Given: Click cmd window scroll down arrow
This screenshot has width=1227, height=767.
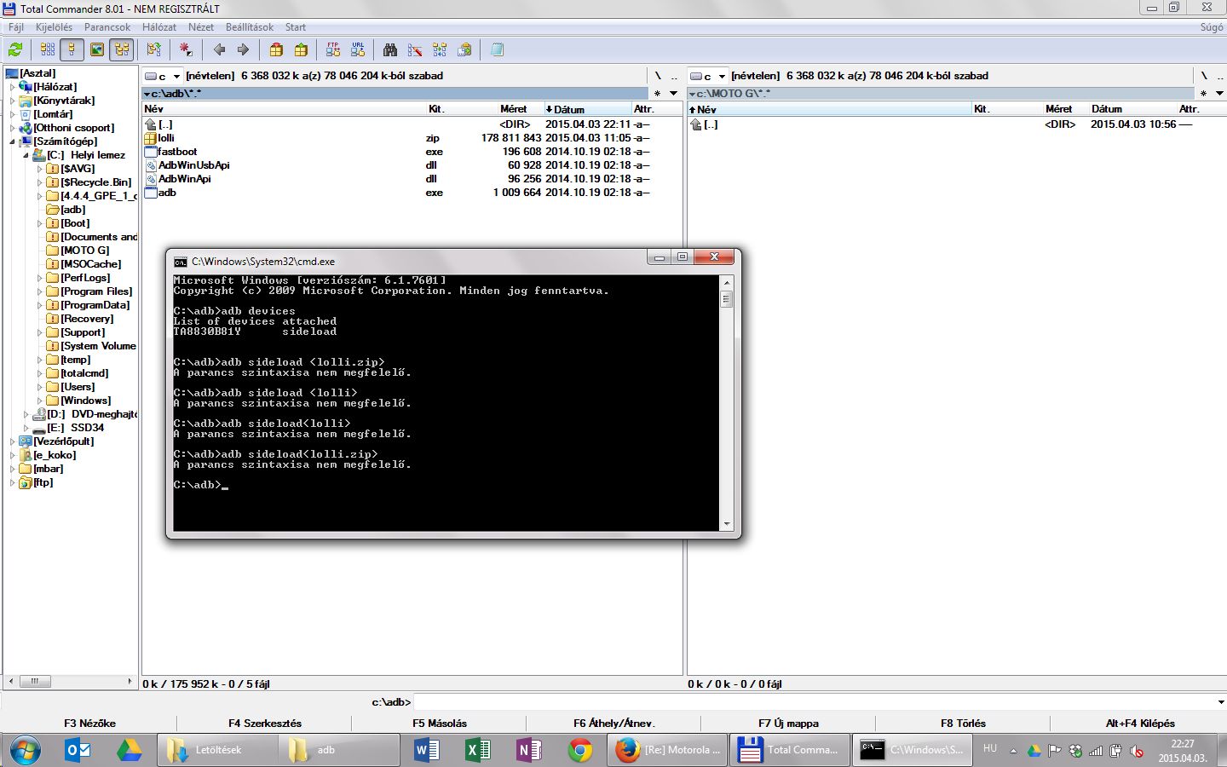Looking at the screenshot, I should 727,524.
